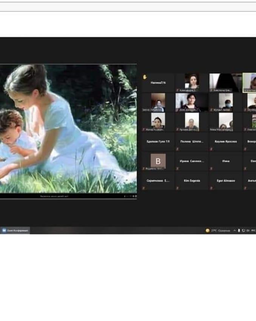This screenshot has height=321, width=256.
Task: Click muted microphone icon under Полина tile
Action: 177,149
